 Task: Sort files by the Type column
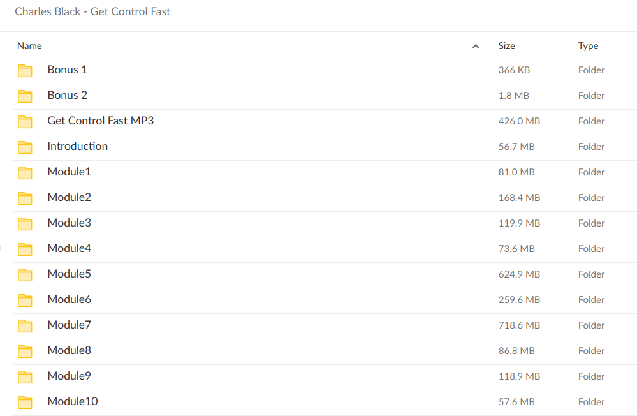(x=588, y=46)
